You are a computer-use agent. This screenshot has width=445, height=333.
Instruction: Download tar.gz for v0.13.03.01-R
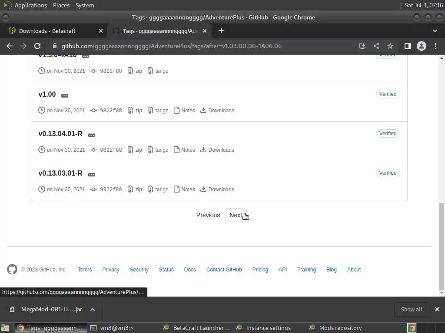tap(158, 189)
